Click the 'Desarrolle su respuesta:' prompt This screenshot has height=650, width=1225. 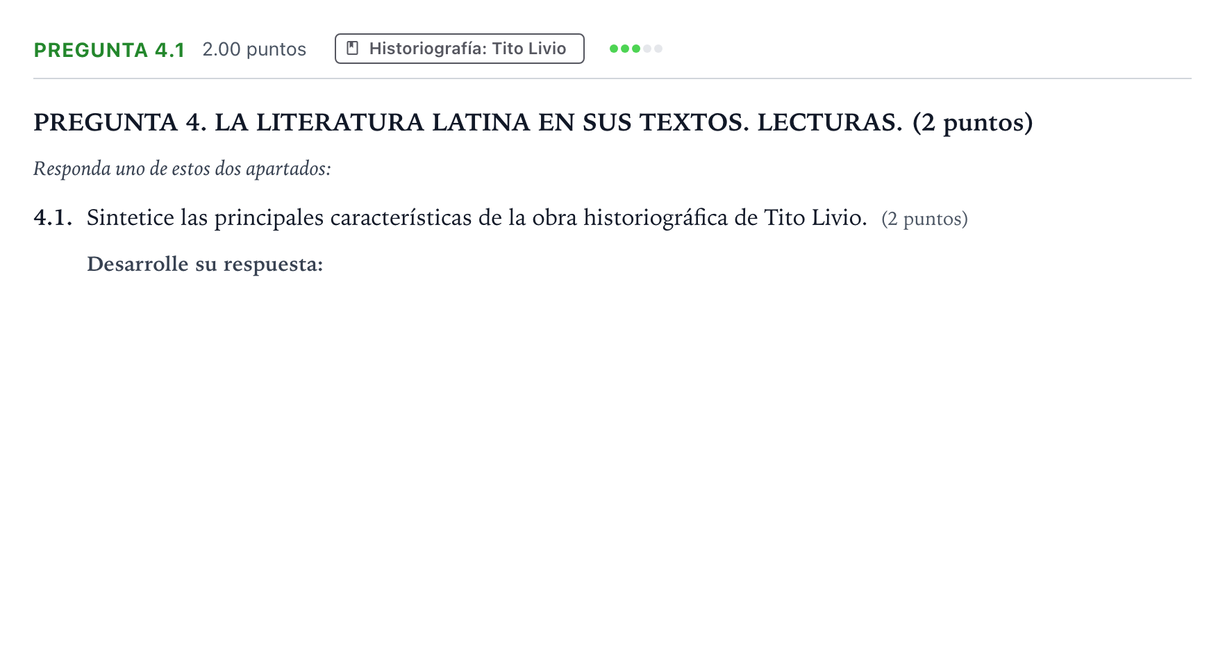click(205, 265)
